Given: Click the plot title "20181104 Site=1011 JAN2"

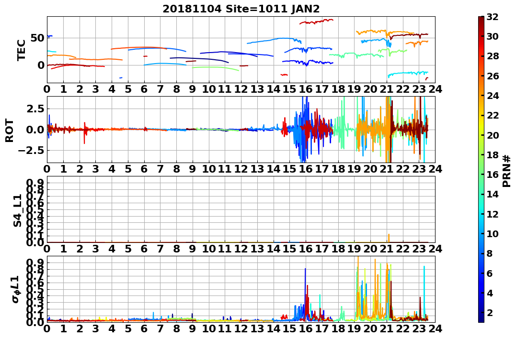Looking at the screenshot, I should click(x=241, y=9).
